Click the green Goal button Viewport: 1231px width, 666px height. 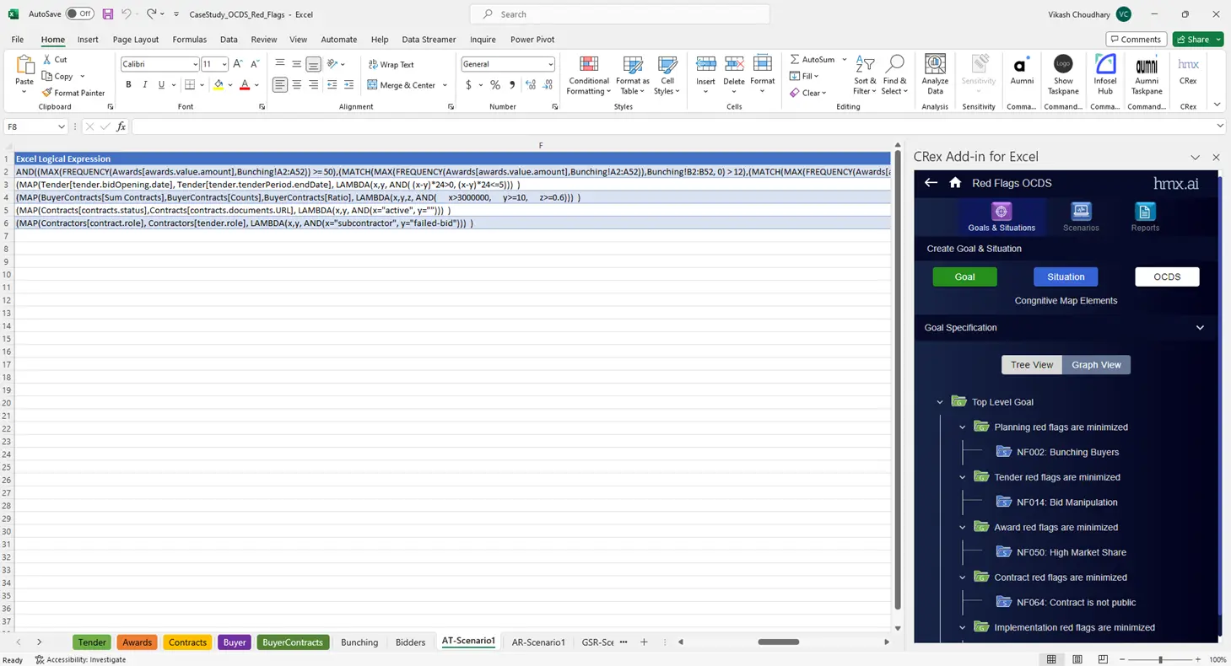[x=964, y=277]
